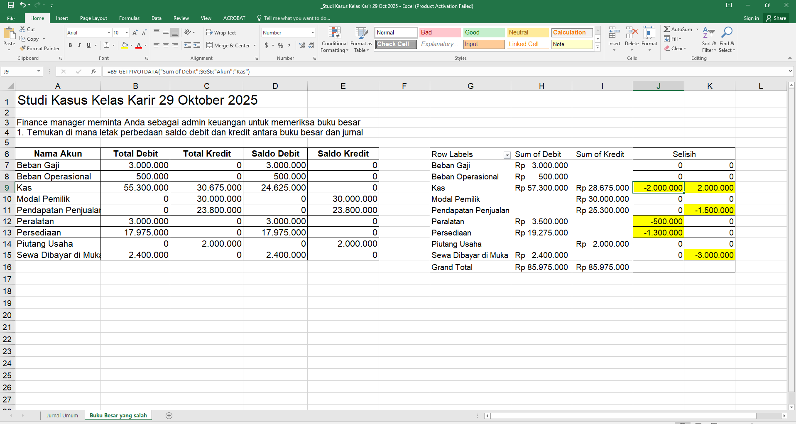Click the AutoSum sigma icon
Screen dimensions: 796x424
click(666, 29)
